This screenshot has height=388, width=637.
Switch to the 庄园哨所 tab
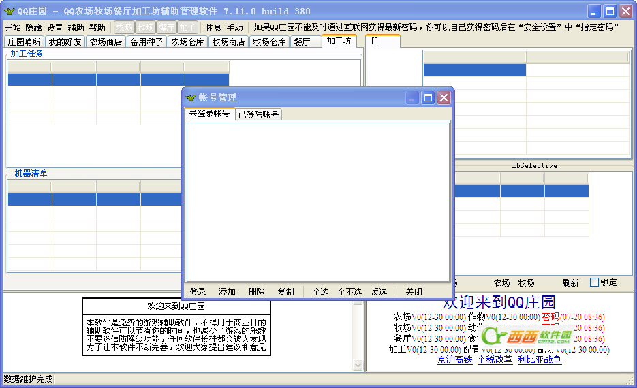pos(24,42)
